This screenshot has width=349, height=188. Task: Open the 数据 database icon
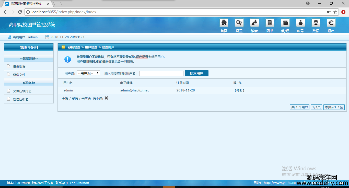(x=316, y=23)
